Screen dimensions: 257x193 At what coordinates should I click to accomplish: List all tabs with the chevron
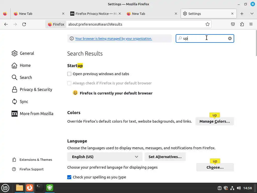pos(252,14)
